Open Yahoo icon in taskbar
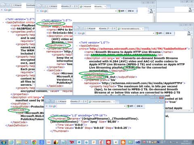The image size is (194, 145). point(72,142)
